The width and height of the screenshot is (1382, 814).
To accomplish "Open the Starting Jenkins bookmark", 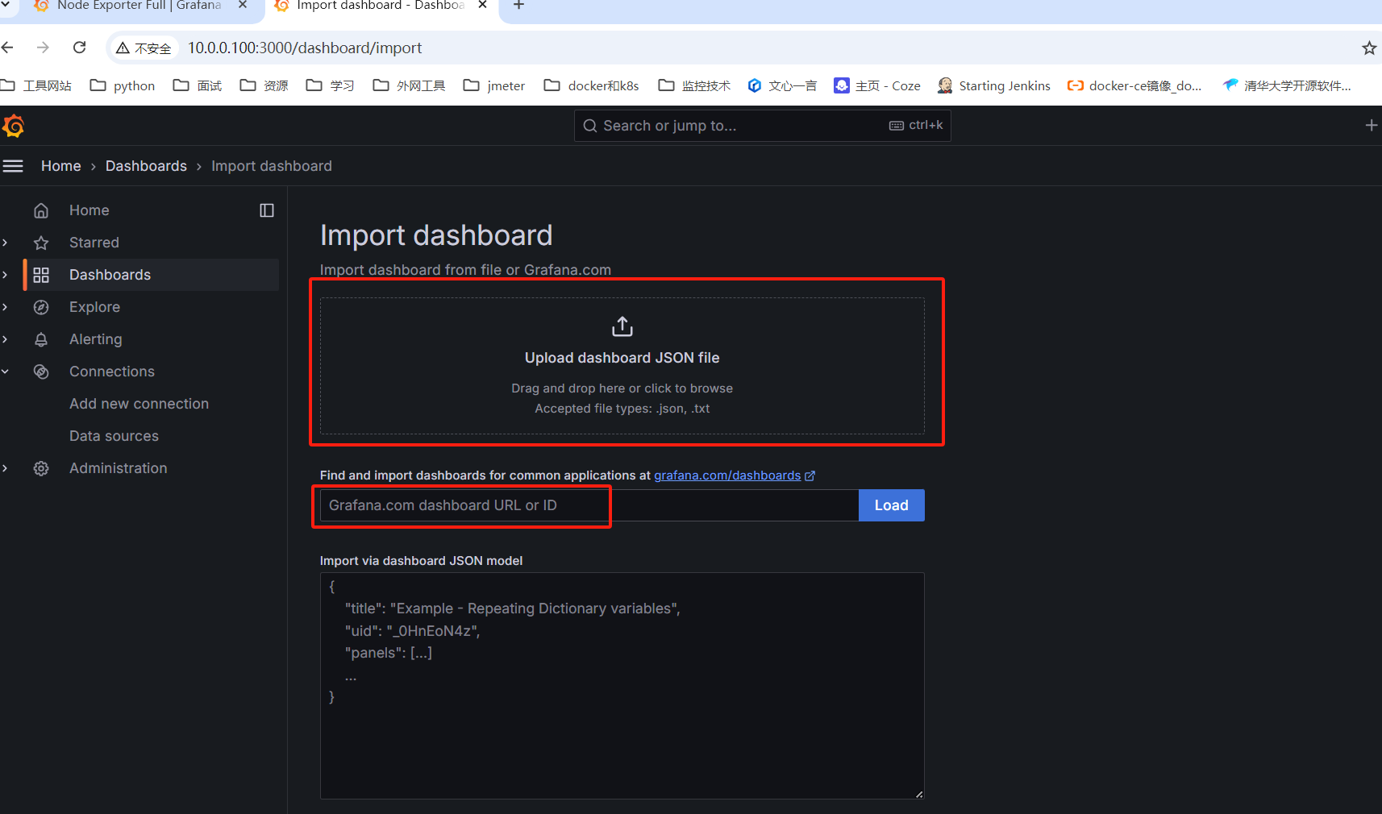I will [x=994, y=85].
